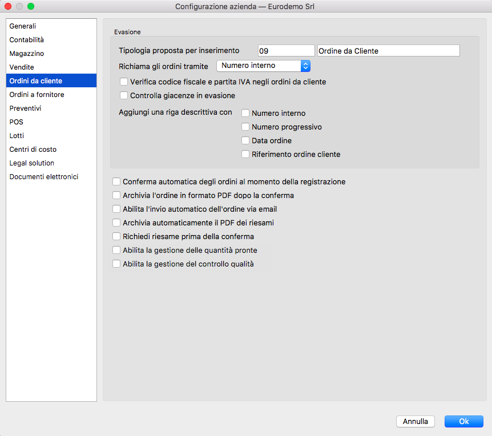Go to Documenti elettronici section
This screenshot has width=492, height=436.
coord(44,177)
